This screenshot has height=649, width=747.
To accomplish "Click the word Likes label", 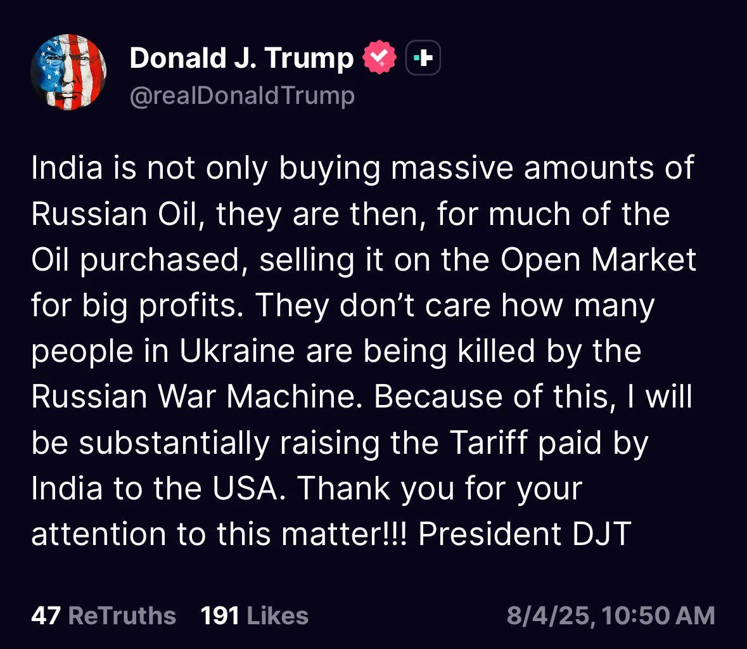I will (278, 615).
